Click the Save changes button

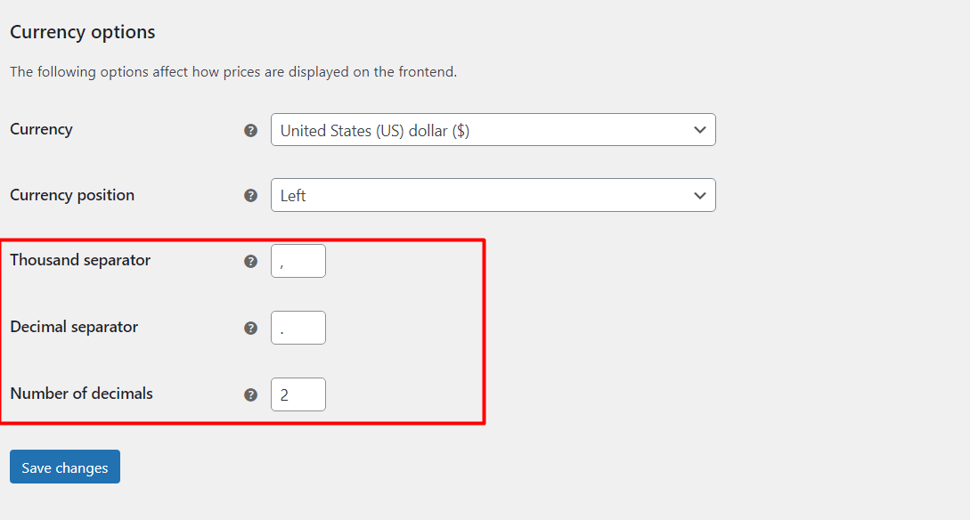(x=65, y=467)
